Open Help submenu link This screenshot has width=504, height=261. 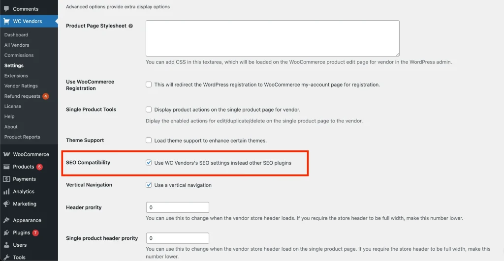9,116
